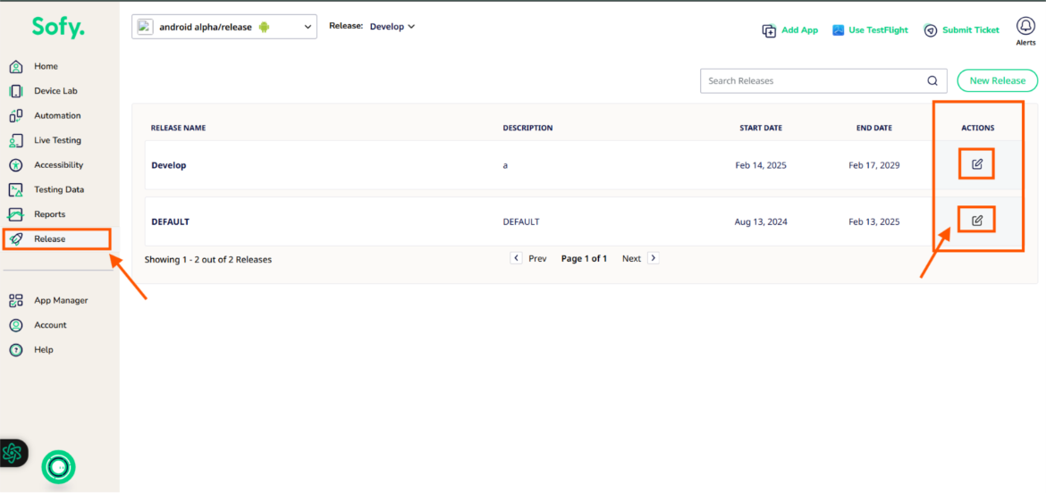Click the Submit Ticket link
Screen dimensions: 1046x493
971,30
